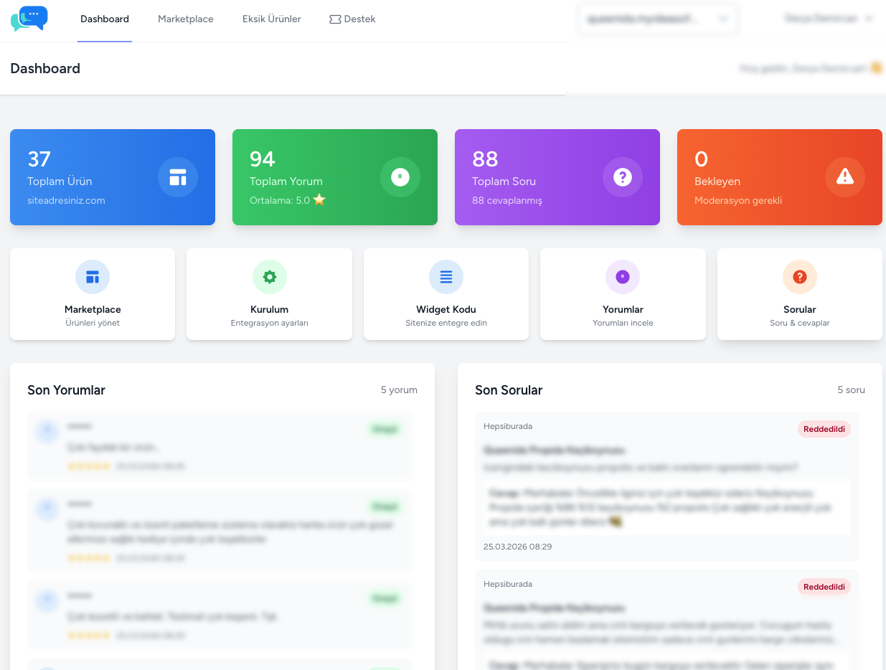Expand the store selector dropdown
Viewport: 886px width, 670px height.
659,19
